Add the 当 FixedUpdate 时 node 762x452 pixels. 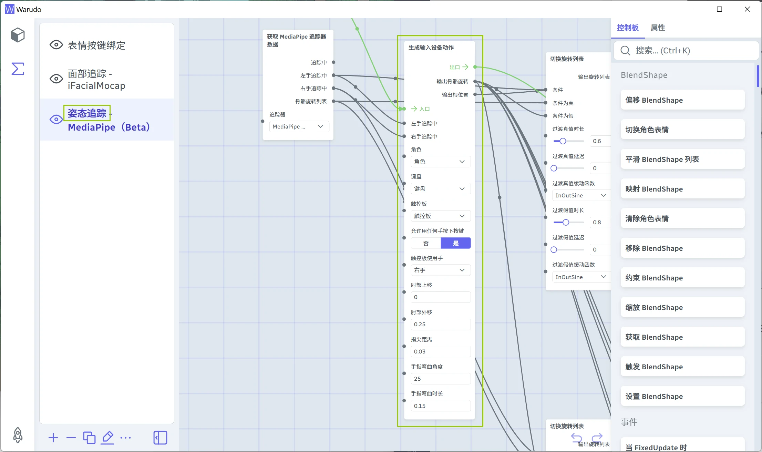point(682,445)
